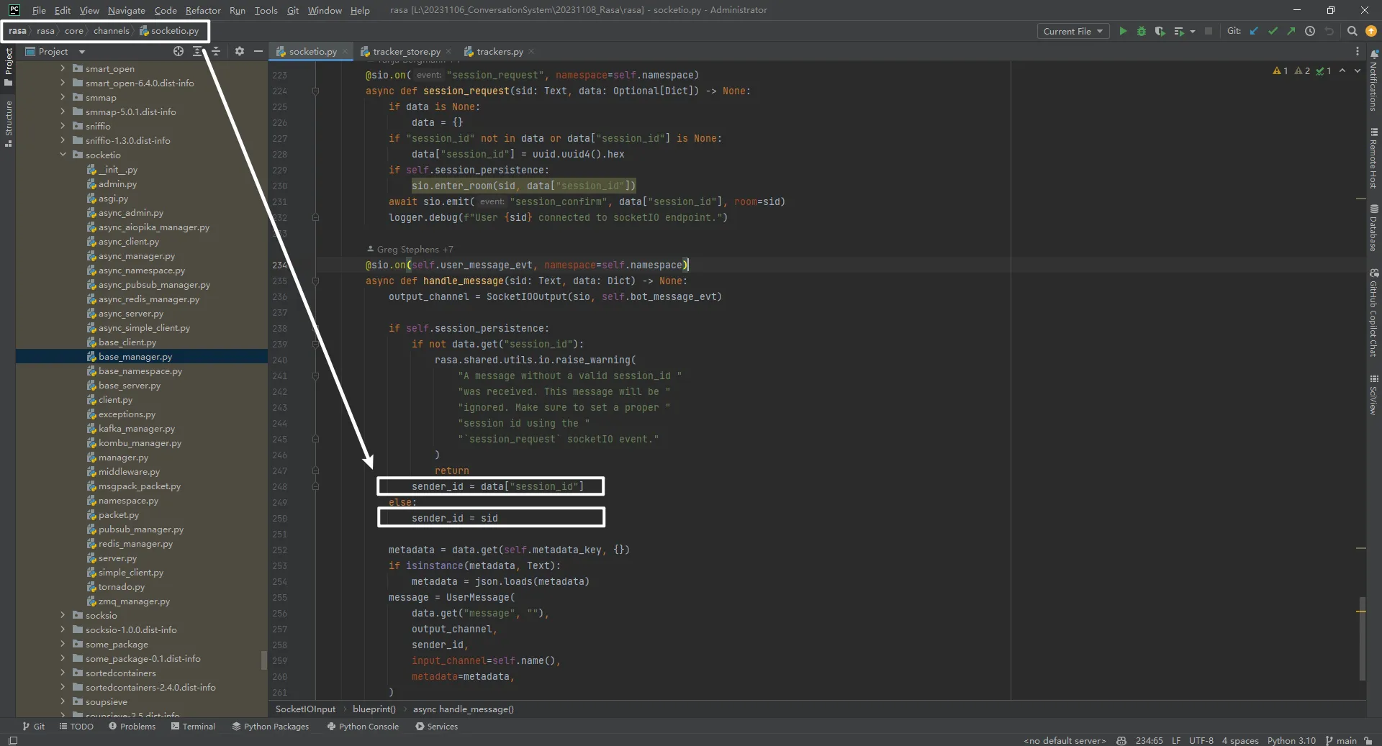Open Current File run configuration dropdown
1382x746 pixels.
tap(1072, 31)
